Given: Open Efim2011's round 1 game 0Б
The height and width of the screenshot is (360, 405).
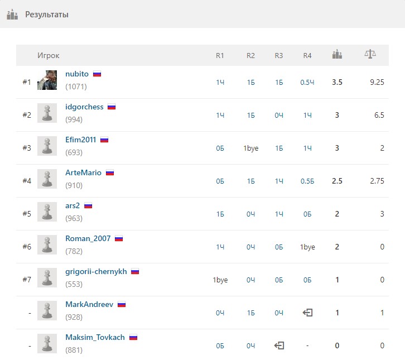Looking at the screenshot, I should [x=220, y=148].
